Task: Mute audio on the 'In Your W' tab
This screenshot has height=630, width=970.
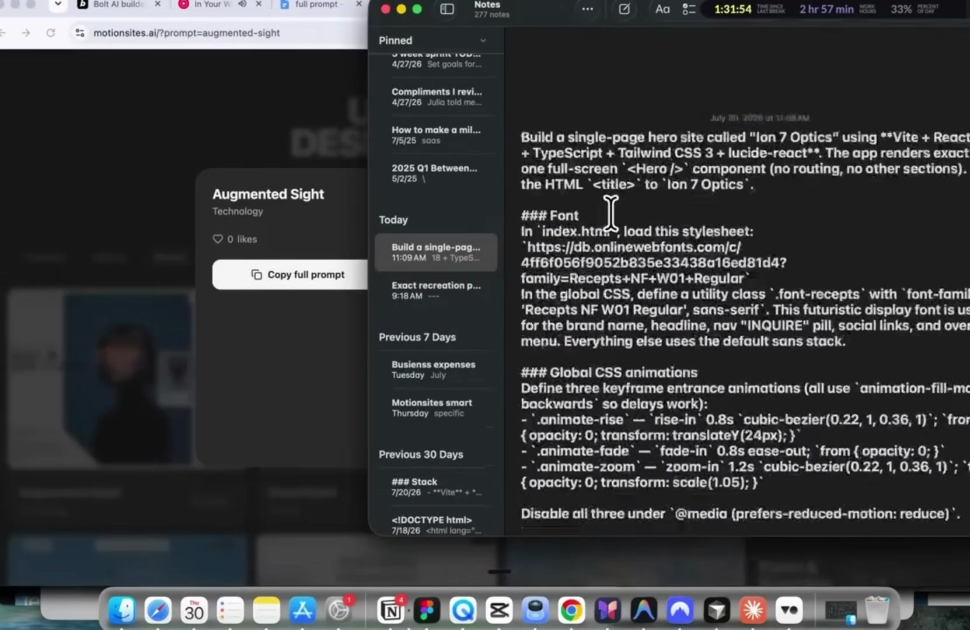Action: [242, 4]
